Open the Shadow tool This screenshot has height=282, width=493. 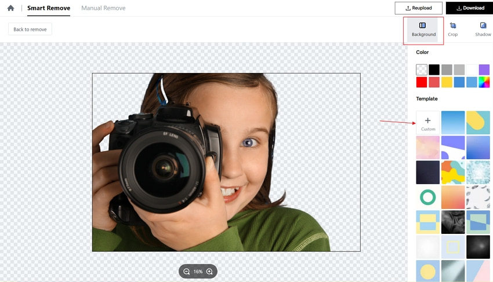coord(483,30)
